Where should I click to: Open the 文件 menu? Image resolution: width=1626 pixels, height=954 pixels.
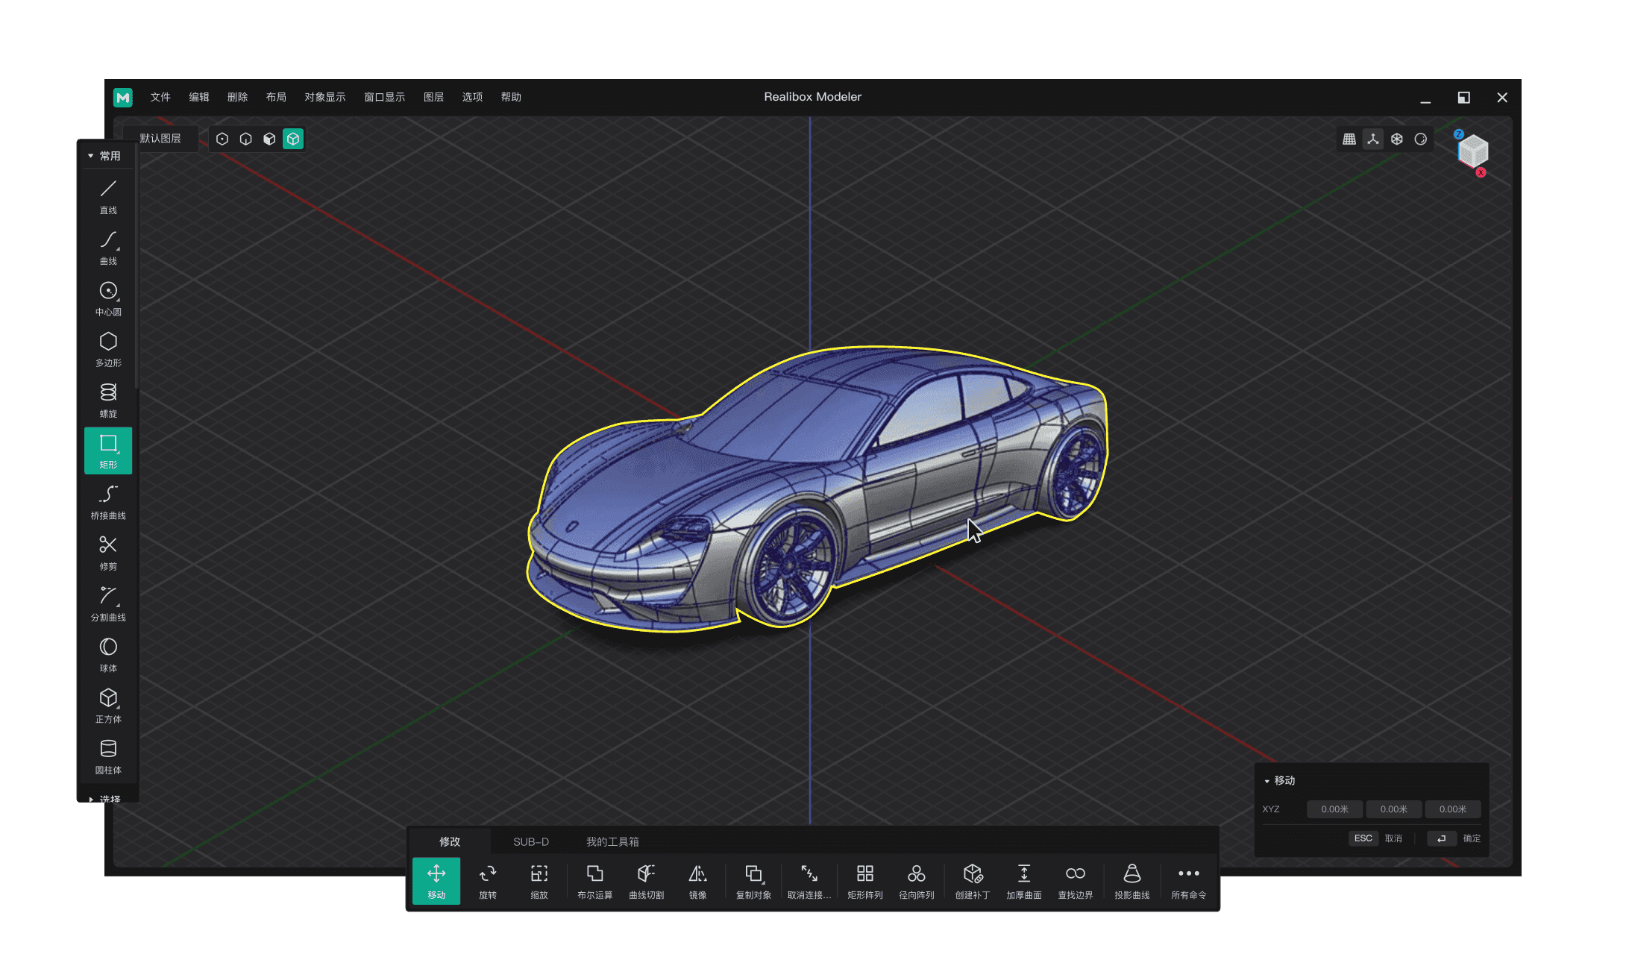pyautogui.click(x=160, y=97)
